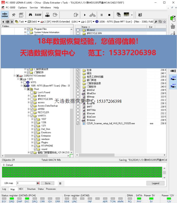Click the play arrow icon in the toolbar

(x=85, y=15)
